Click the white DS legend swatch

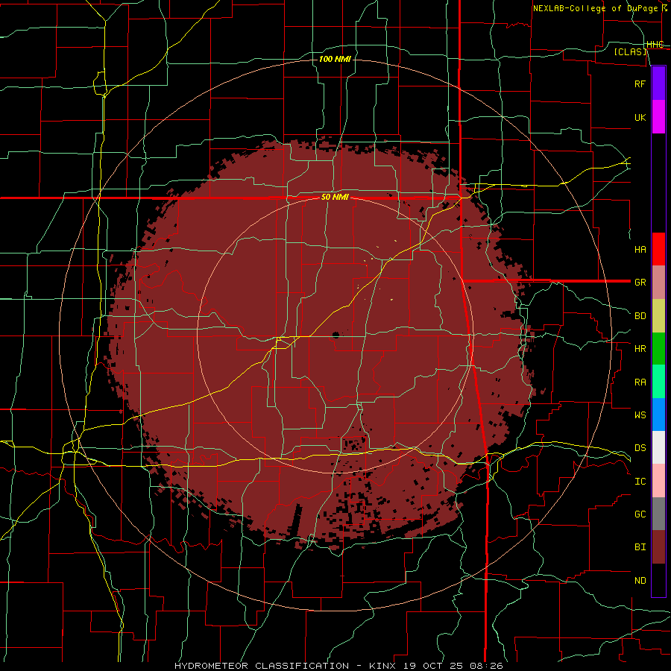click(658, 447)
